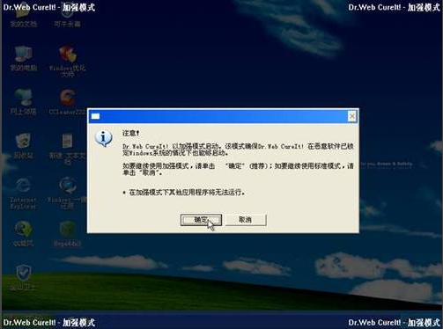Open the Windows 一键还原 desktop icon

click(68, 194)
